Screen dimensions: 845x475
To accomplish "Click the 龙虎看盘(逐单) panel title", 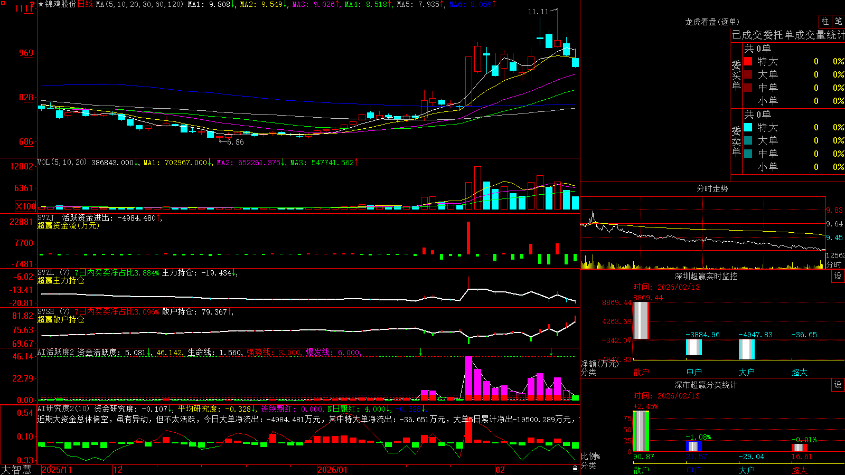I will point(712,22).
